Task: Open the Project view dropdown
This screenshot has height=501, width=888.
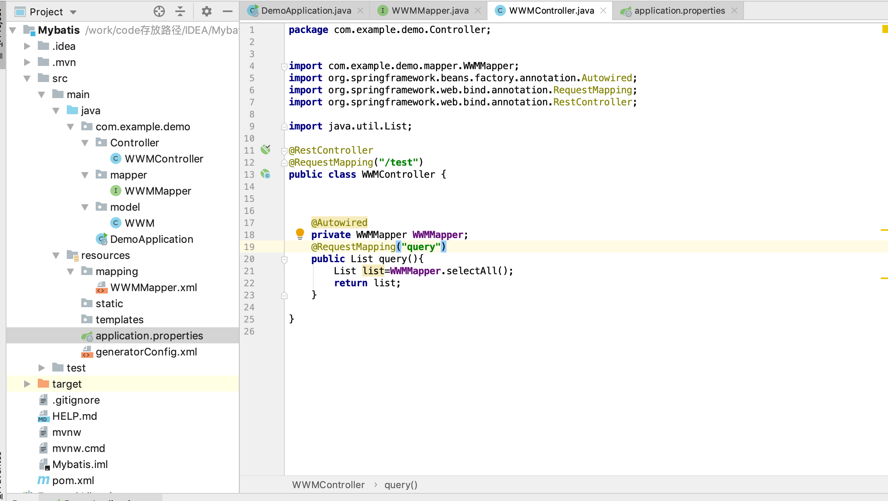Action: click(73, 12)
